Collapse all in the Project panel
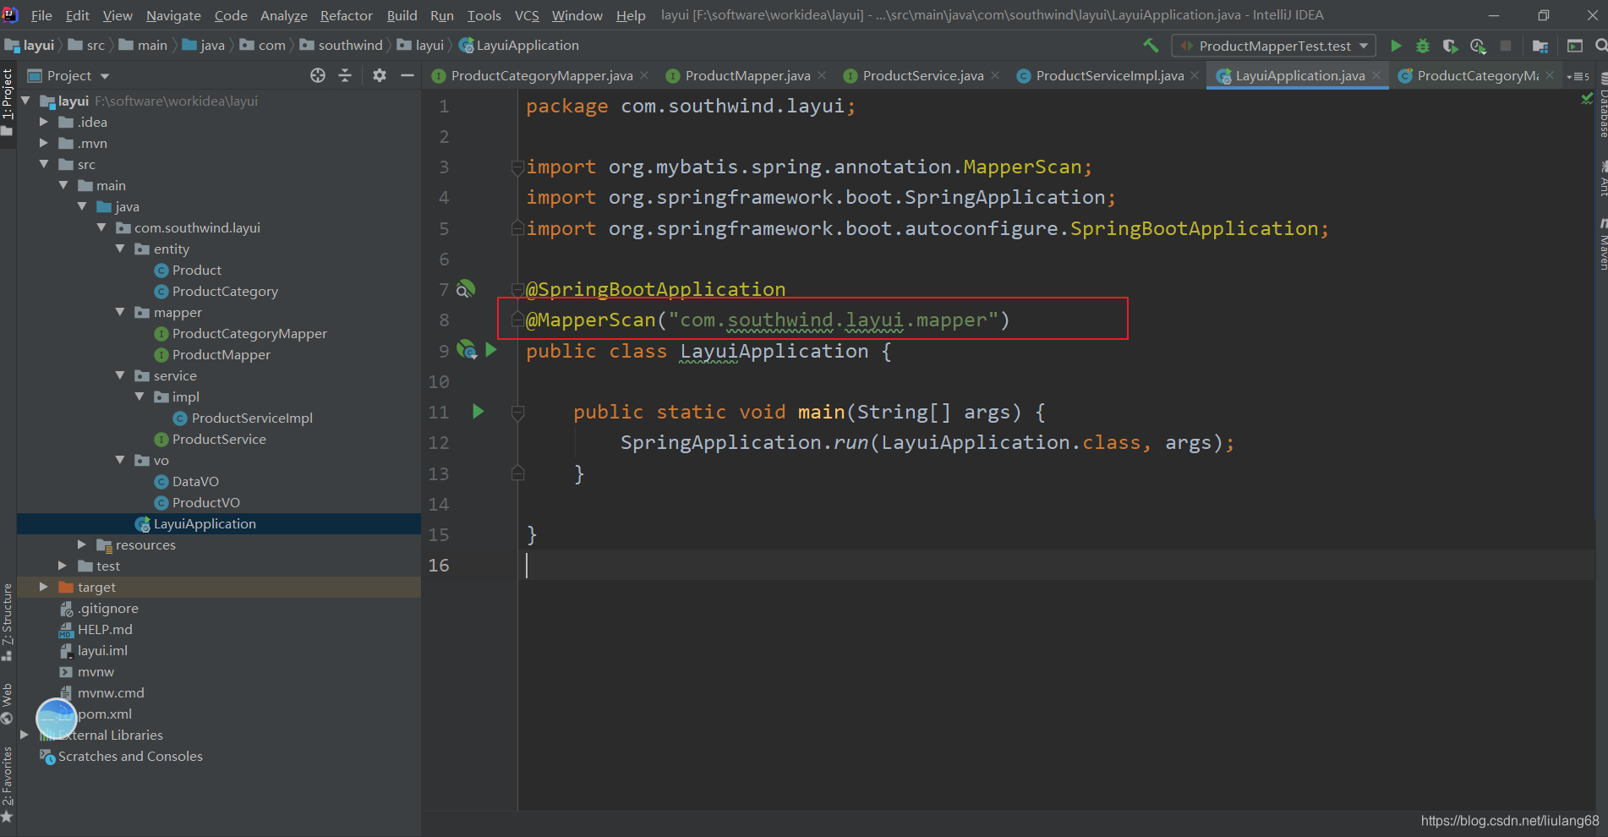 pyautogui.click(x=345, y=75)
